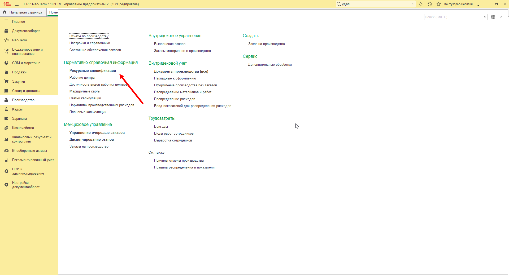Open Маршрутные карты link
509x275 pixels.
(x=85, y=91)
